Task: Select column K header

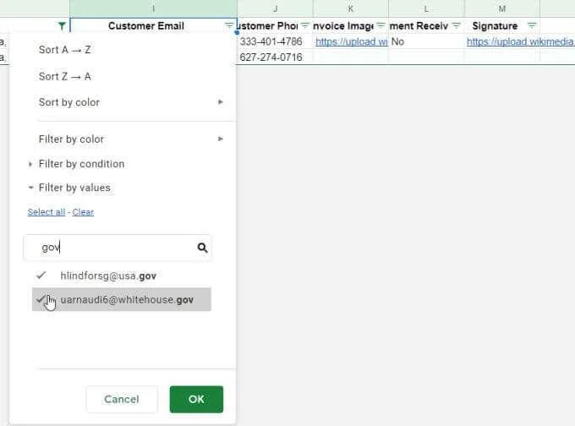Action: pyautogui.click(x=351, y=8)
